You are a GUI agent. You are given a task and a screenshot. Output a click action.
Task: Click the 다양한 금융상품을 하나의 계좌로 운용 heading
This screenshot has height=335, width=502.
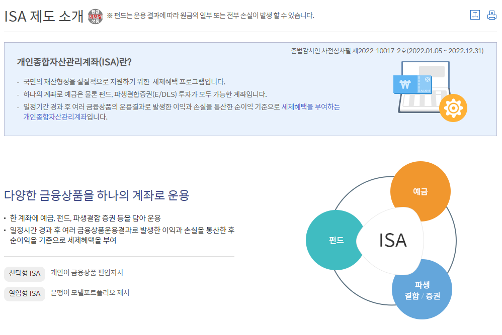pos(97,195)
